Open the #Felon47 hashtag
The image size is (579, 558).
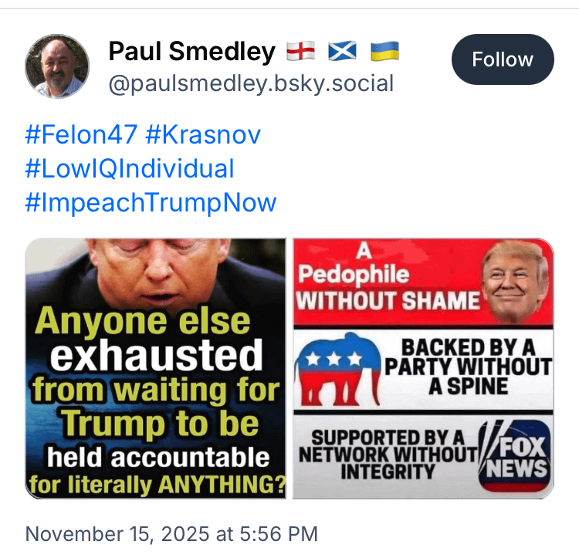pyautogui.click(x=81, y=135)
